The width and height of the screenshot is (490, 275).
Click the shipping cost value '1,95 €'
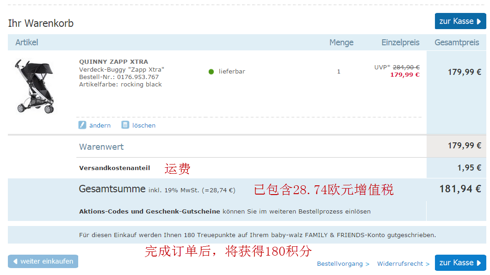469,168
